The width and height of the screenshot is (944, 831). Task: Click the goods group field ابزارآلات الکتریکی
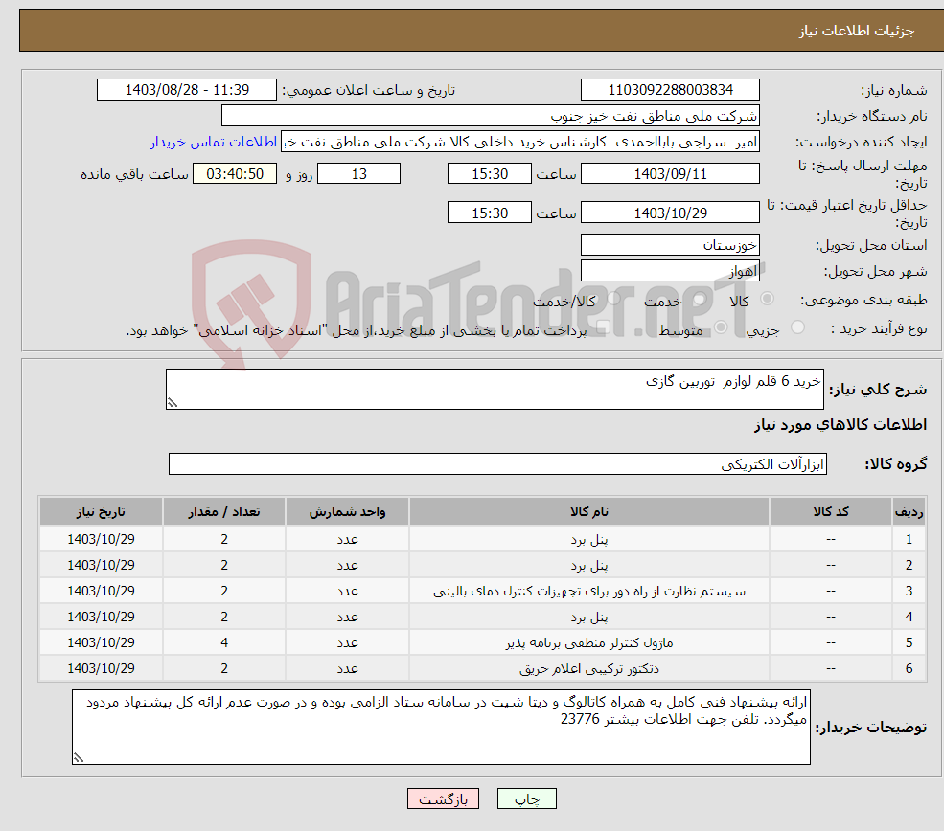pyautogui.click(x=498, y=464)
